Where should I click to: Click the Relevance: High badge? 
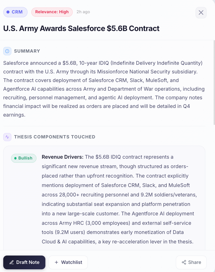(x=52, y=12)
